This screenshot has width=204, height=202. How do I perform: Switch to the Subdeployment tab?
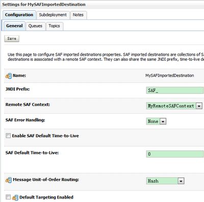53,15
